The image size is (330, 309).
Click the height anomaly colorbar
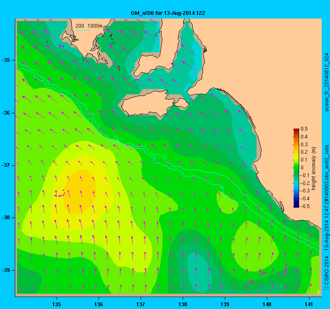point(296,168)
